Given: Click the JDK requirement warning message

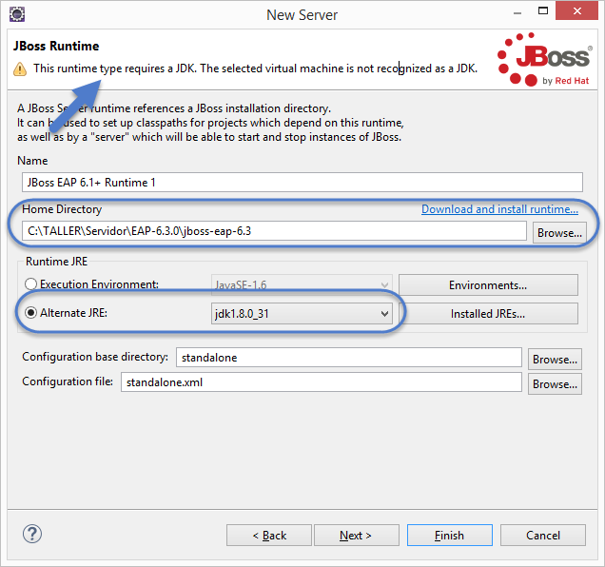Looking at the screenshot, I should point(256,68).
